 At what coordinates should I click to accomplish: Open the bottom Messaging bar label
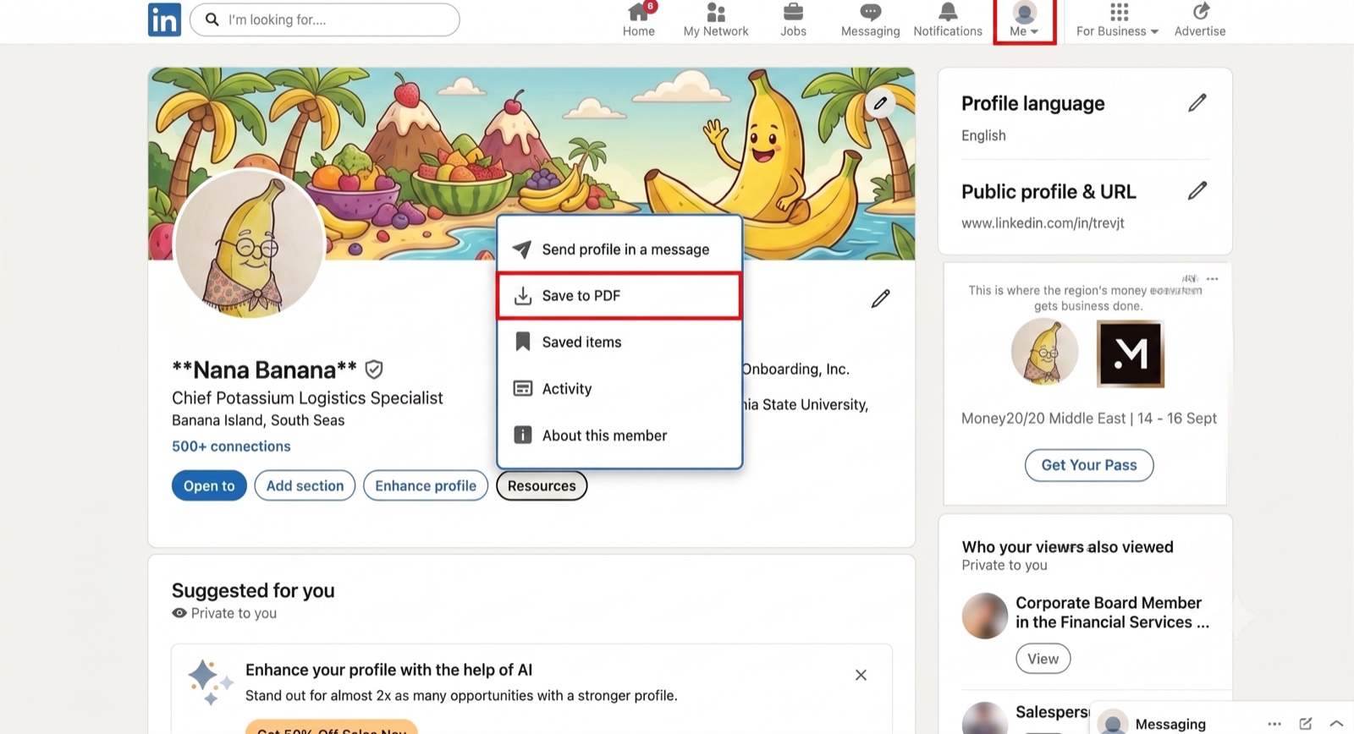(1170, 724)
